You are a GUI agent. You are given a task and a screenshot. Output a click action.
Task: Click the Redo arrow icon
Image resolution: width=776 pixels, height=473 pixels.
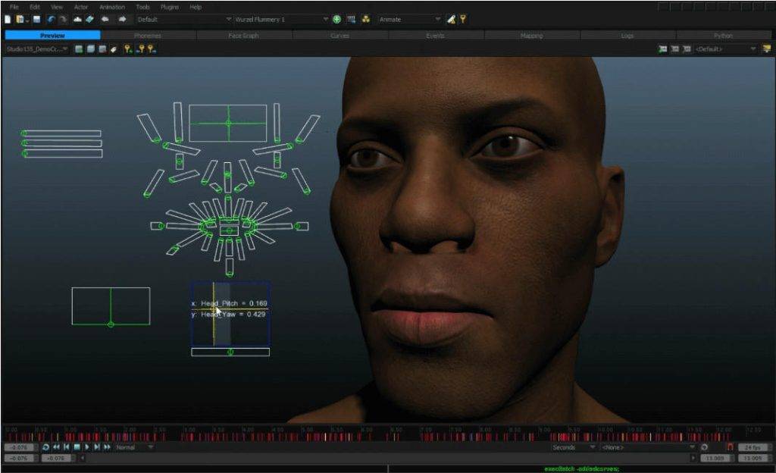tap(63, 19)
